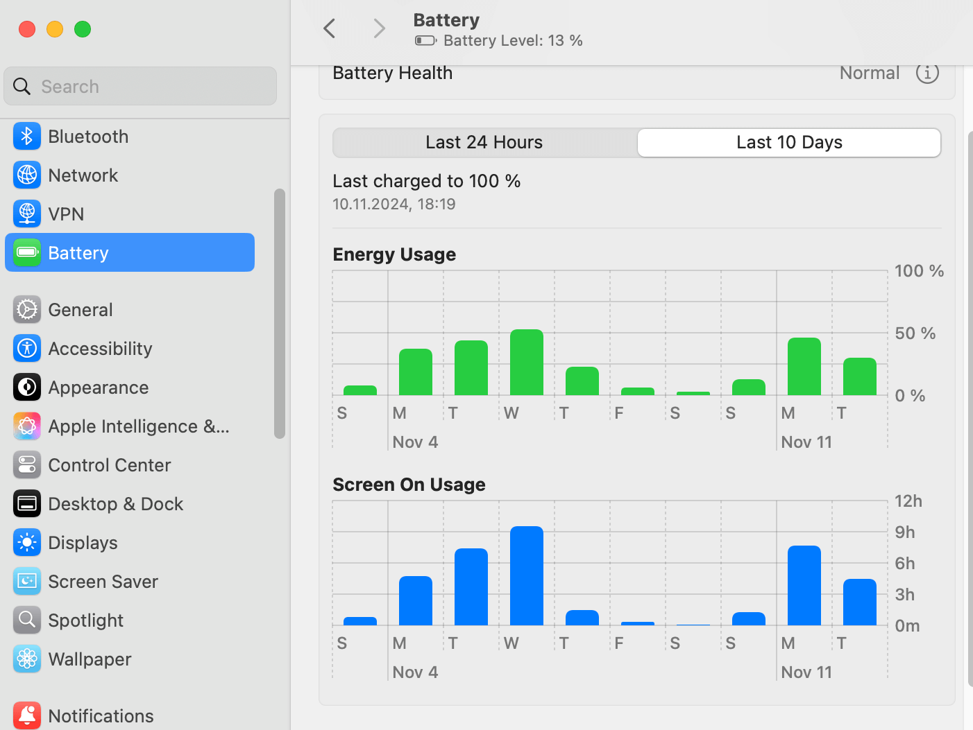Select the Last 10 Days tab
Image resolution: width=973 pixels, height=730 pixels.
coord(789,143)
